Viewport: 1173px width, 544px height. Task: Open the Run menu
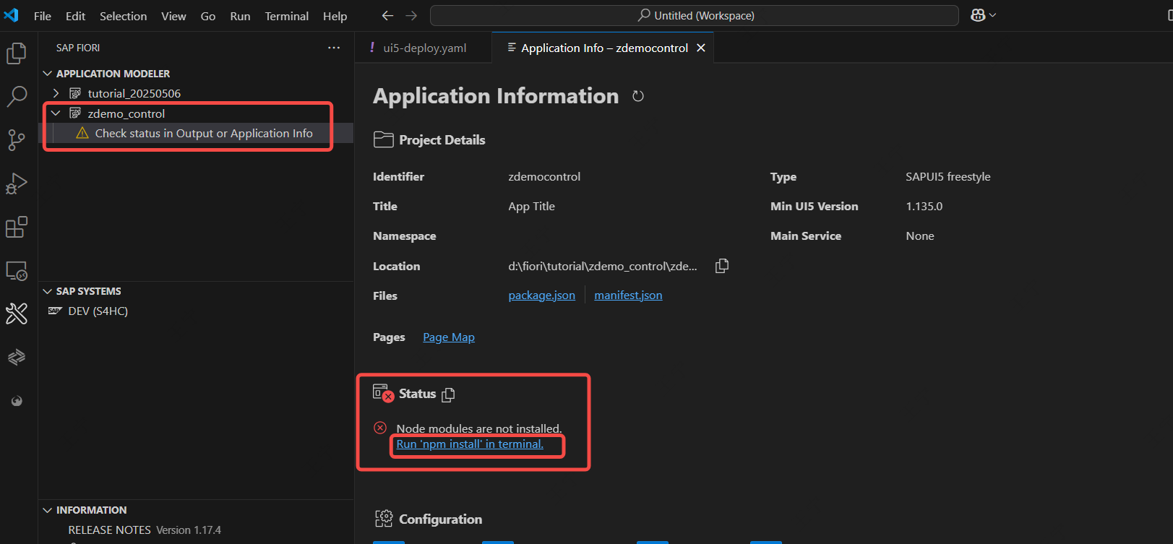click(x=240, y=16)
